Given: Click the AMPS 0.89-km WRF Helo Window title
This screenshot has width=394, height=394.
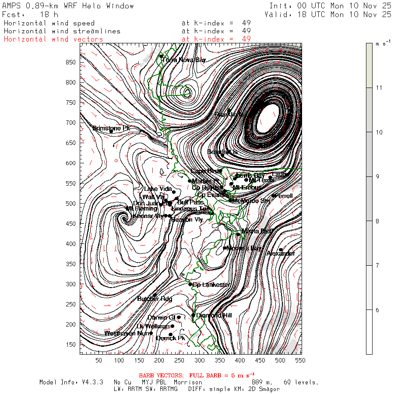Looking at the screenshot, I should [x=68, y=6].
